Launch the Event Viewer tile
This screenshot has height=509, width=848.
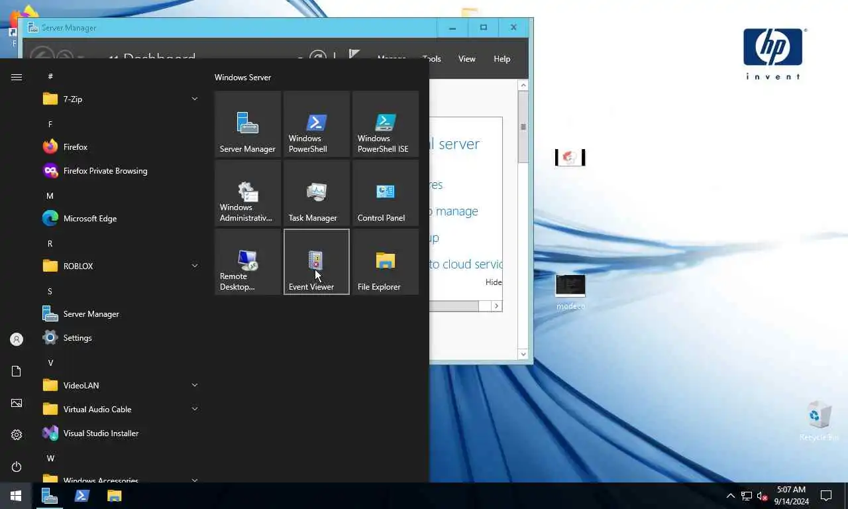pyautogui.click(x=317, y=262)
